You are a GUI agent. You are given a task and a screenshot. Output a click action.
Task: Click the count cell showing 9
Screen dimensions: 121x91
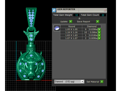(x=85, y=29)
